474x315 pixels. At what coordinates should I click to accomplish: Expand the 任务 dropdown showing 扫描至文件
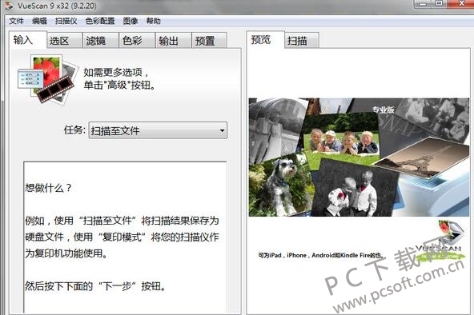click(158, 130)
